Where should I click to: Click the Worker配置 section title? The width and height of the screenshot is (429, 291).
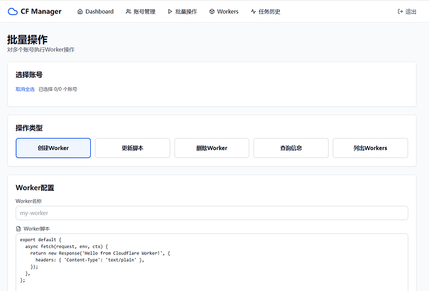pos(35,188)
